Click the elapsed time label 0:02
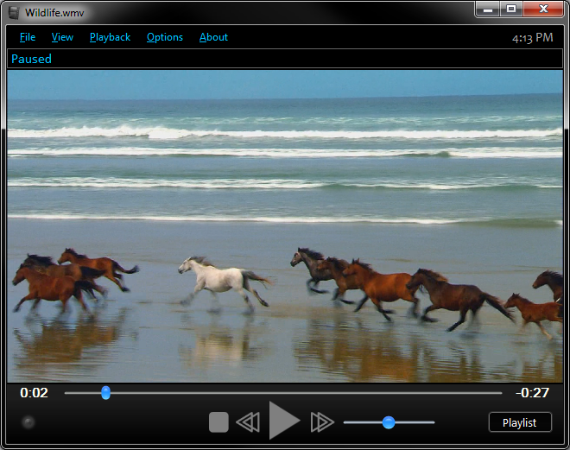This screenshot has width=570, height=450. pos(35,393)
